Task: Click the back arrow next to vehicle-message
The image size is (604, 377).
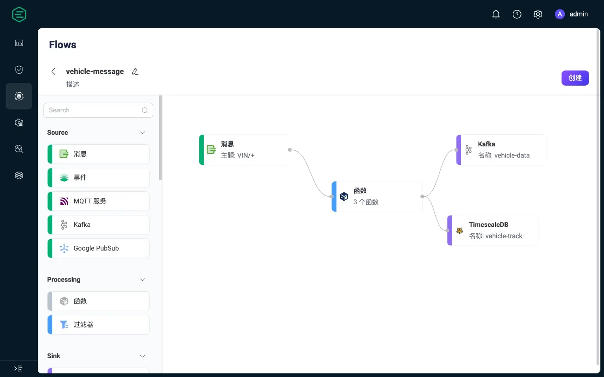Action: click(53, 71)
